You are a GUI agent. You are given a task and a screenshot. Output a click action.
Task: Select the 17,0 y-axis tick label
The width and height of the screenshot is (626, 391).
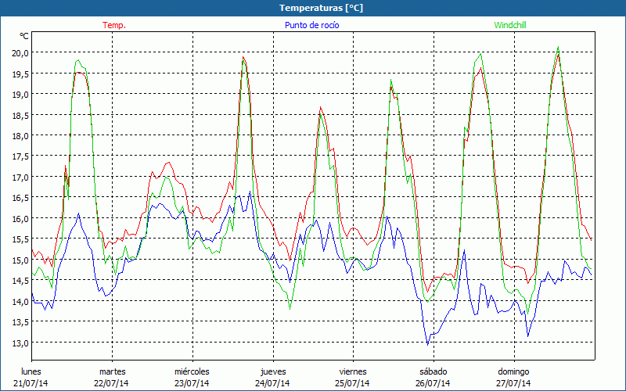(19, 177)
